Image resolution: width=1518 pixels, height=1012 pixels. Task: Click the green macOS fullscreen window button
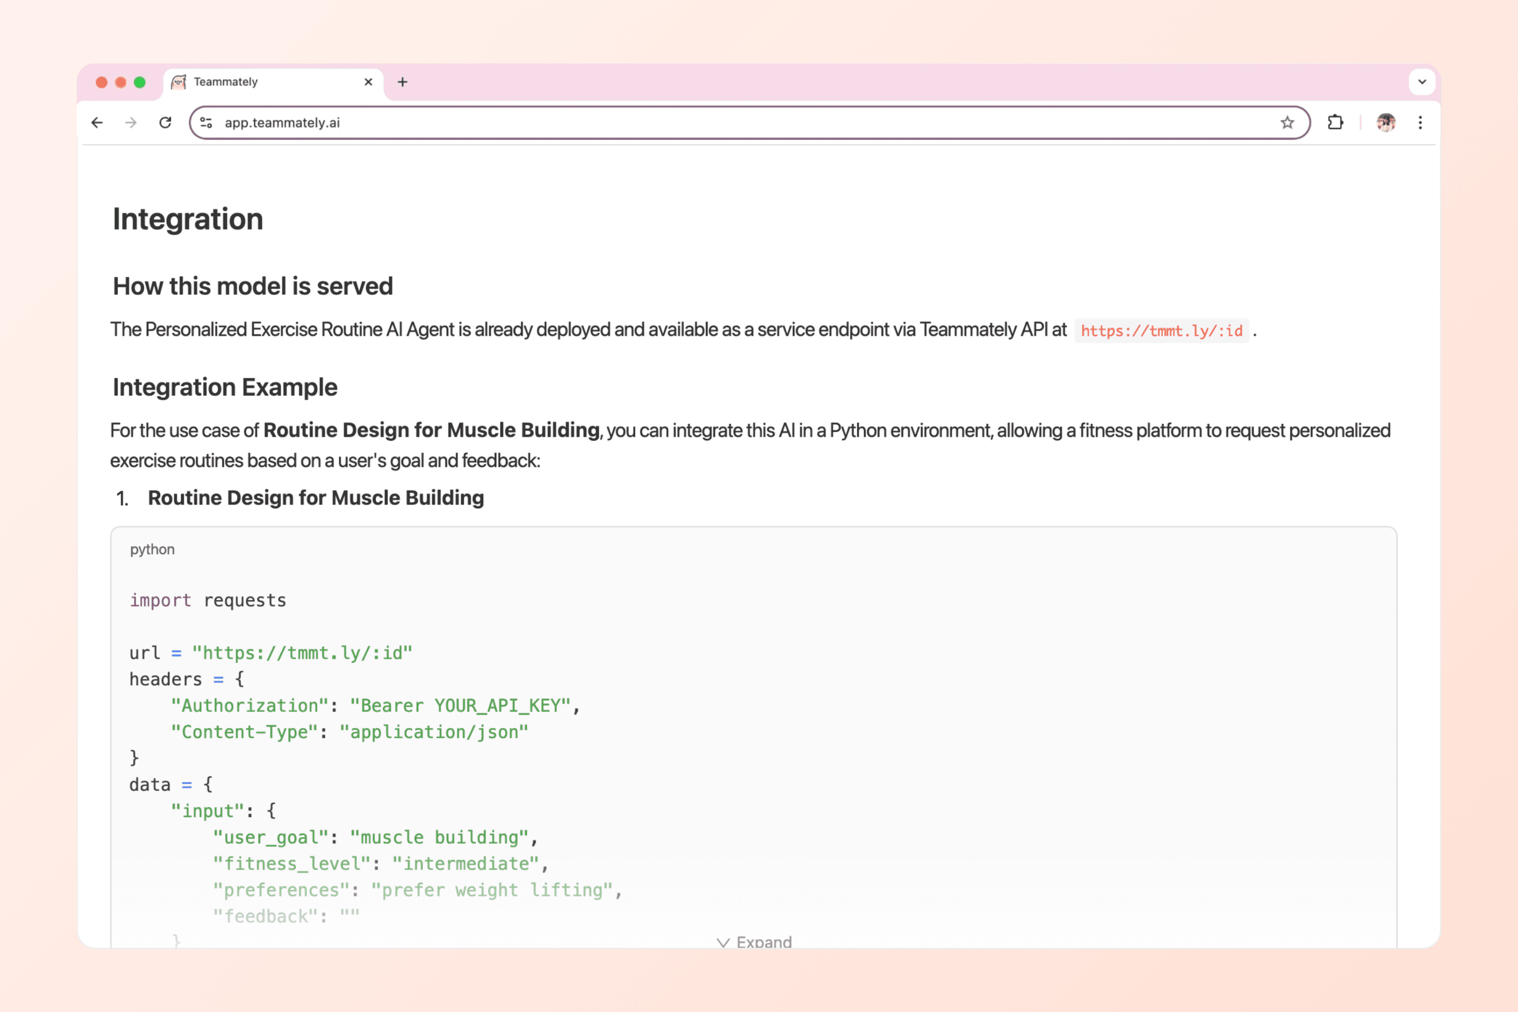(140, 82)
